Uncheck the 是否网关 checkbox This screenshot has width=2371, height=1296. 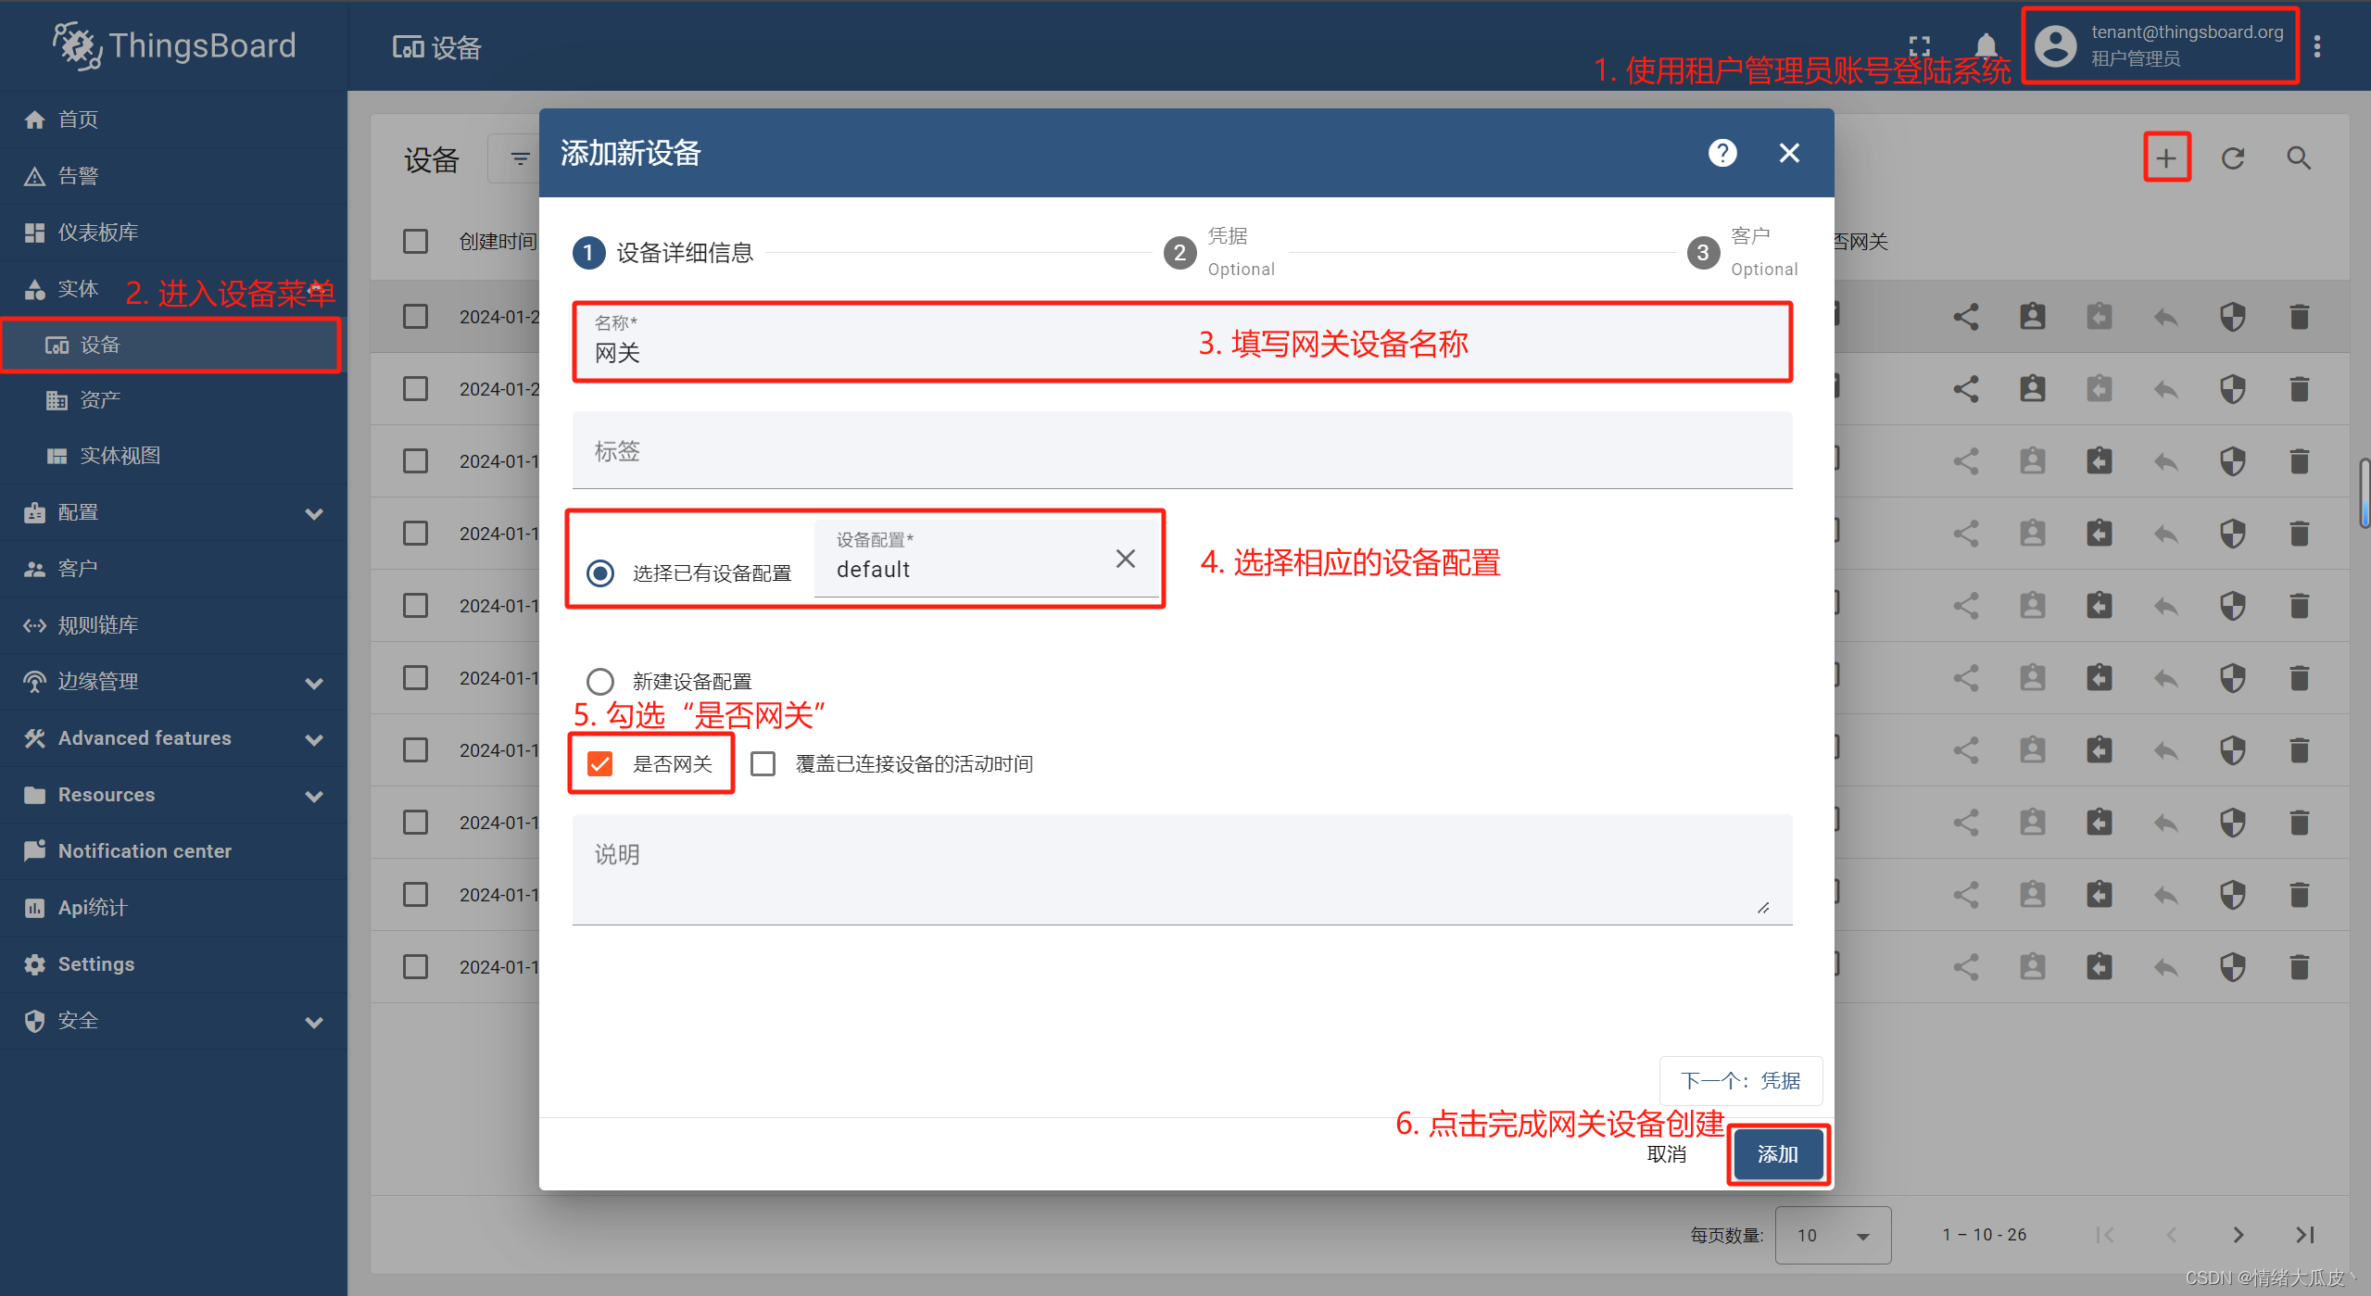pyautogui.click(x=600, y=764)
